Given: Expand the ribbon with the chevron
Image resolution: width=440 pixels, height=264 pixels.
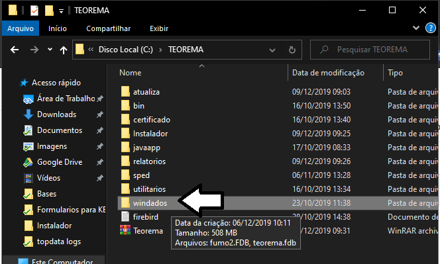Looking at the screenshot, I should [x=416, y=28].
